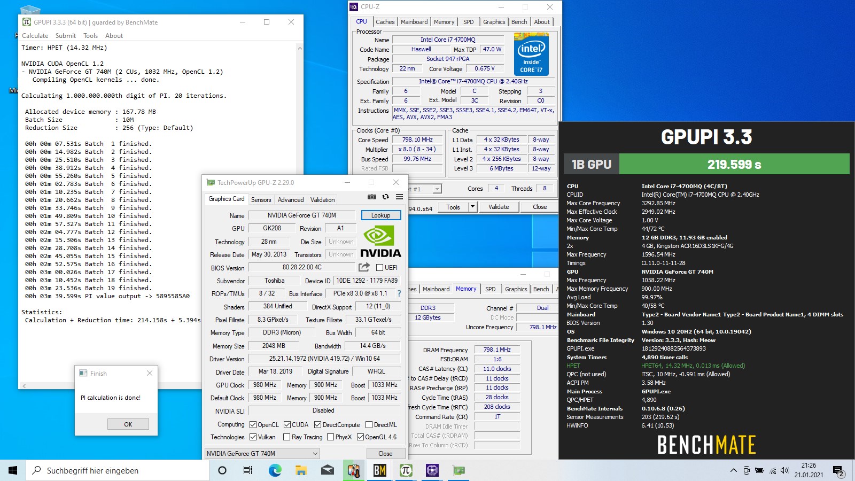Open the notification center with 2 notifications

pyautogui.click(x=838, y=471)
